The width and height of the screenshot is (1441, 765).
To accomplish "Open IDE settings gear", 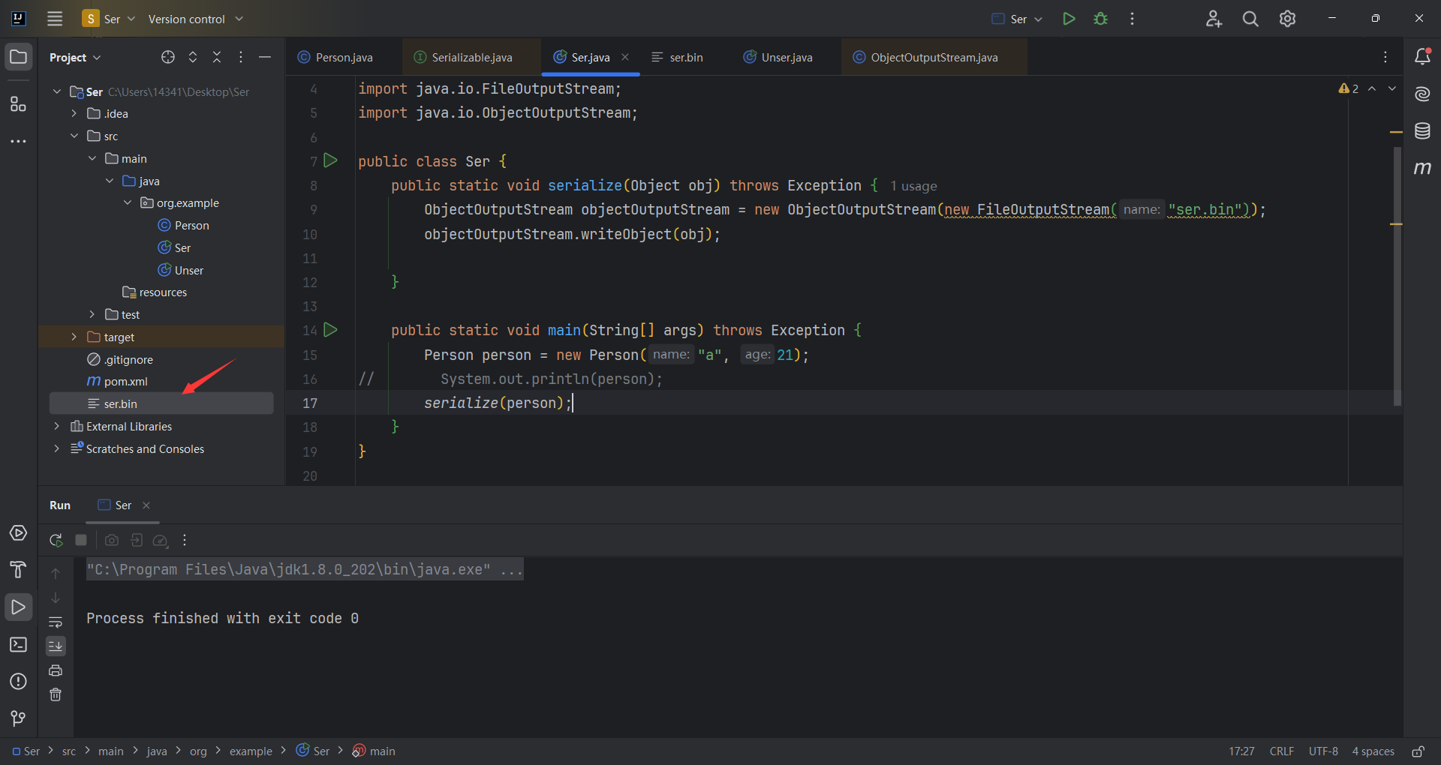I will coord(1287,19).
